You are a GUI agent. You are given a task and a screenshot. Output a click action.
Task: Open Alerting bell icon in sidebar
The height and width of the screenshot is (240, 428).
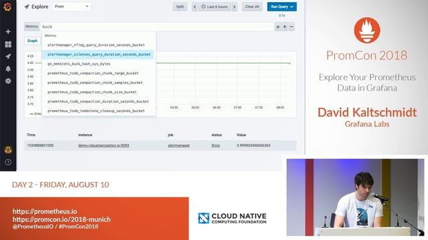(x=8, y=69)
